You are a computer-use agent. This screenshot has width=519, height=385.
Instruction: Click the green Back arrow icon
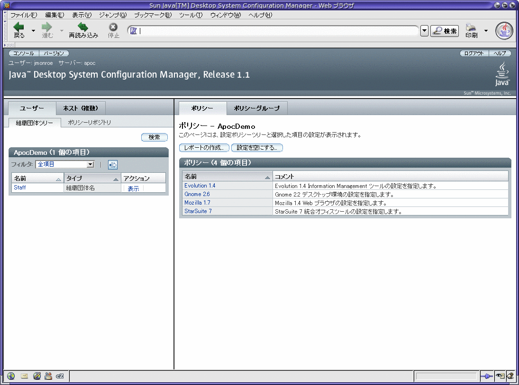click(18, 27)
